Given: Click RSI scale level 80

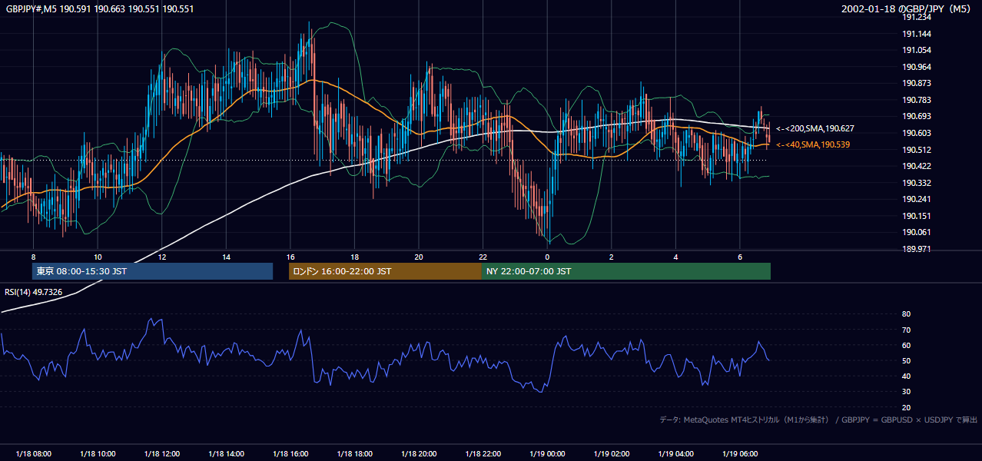Looking at the screenshot, I should [x=907, y=314].
